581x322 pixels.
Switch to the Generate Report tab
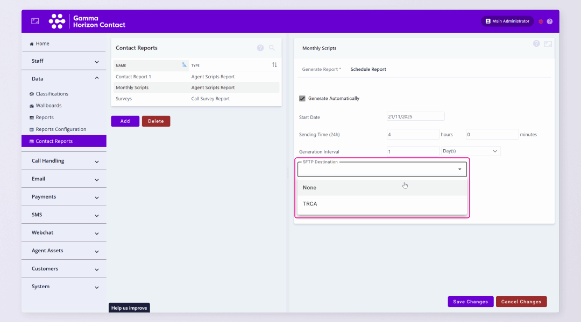click(x=321, y=69)
